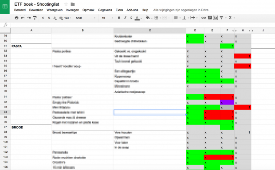
Task: Open the Gegevens menu
Action: click(105, 10)
